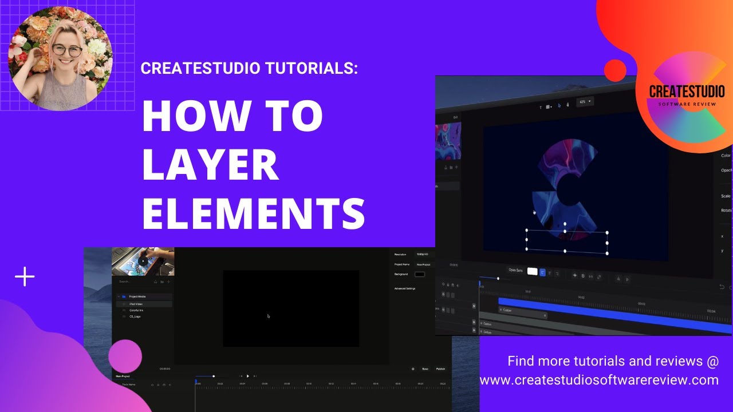Click the horizontal double-arrow icon in the text toolbar
This screenshot has height=412, width=733.
591,276
